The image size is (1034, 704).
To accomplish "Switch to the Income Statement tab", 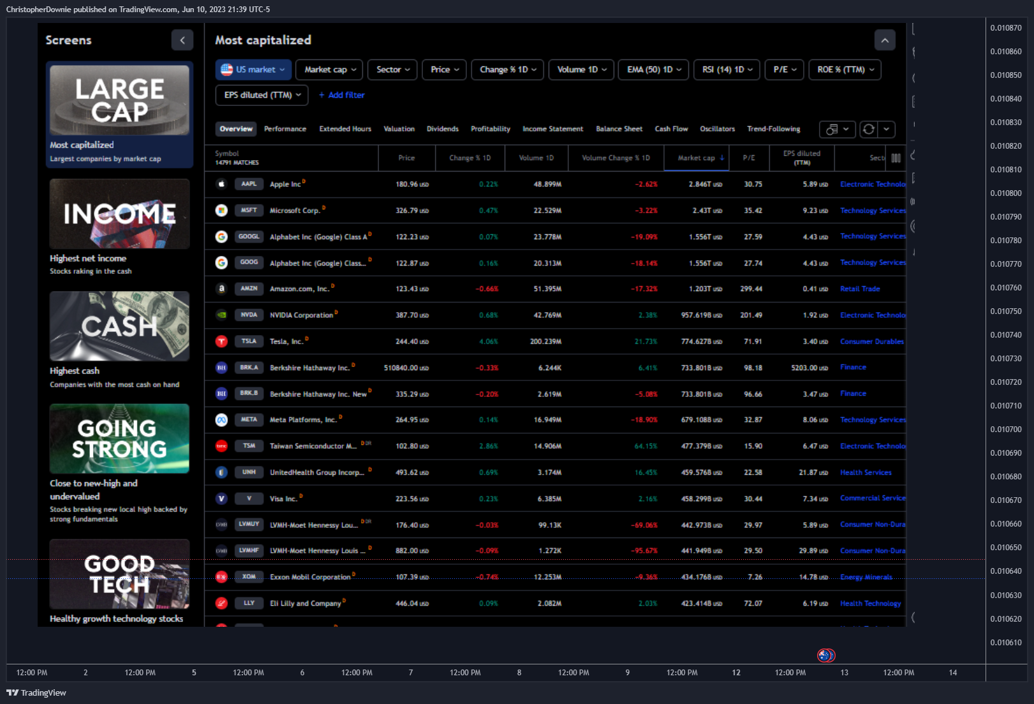I will coord(553,129).
